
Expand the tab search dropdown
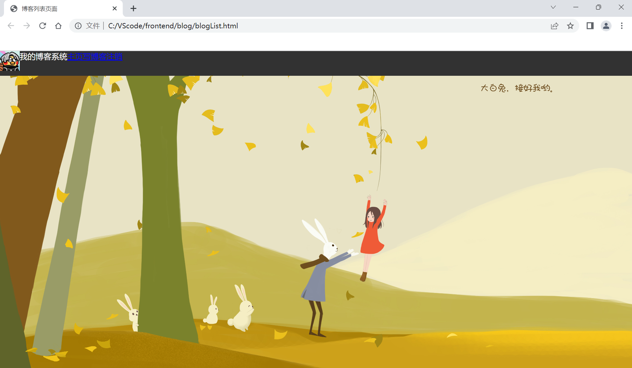pyautogui.click(x=553, y=7)
